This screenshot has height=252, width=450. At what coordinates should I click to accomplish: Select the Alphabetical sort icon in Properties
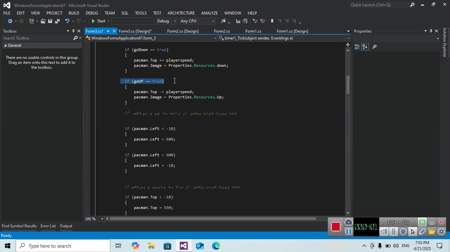click(x=365, y=47)
